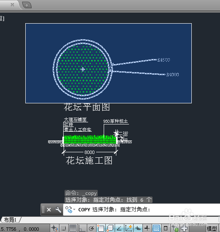Click the COPY command line input
Viewport: 220px width, 232px height.
[142, 210]
